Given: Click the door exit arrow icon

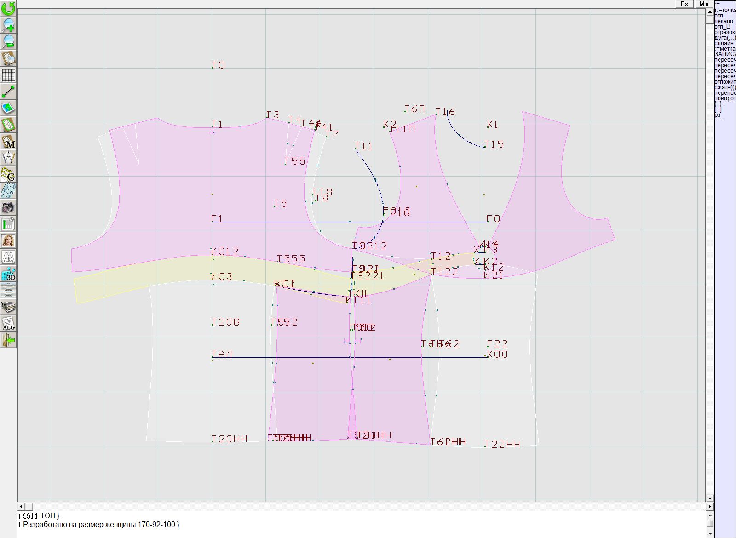Looking at the screenshot, I should (8, 340).
